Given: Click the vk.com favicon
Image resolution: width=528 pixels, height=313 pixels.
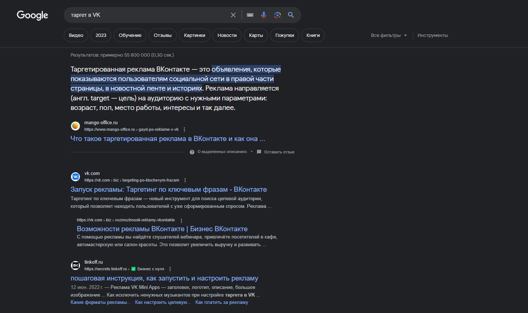Looking at the screenshot, I should click(75, 177).
